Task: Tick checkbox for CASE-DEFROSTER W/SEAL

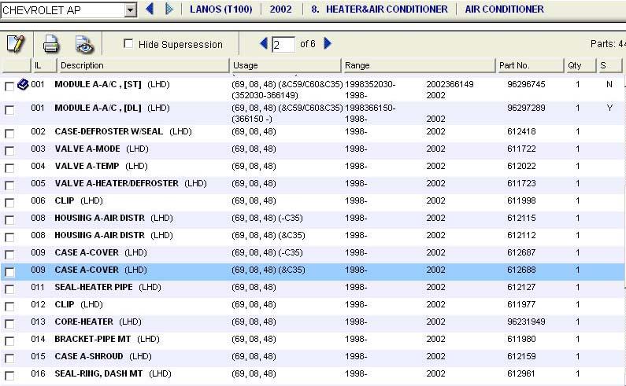Action: [x=9, y=134]
